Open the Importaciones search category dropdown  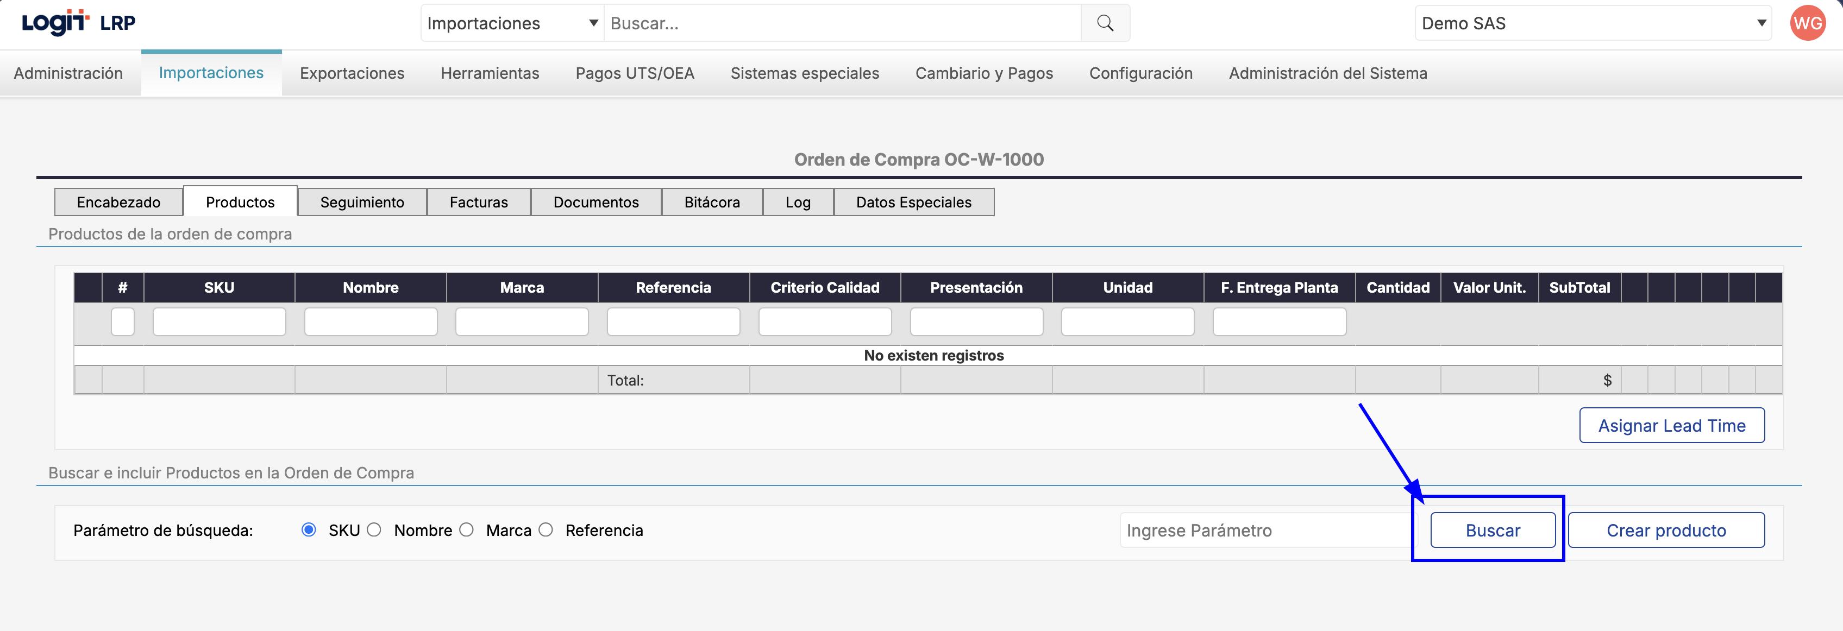pyautogui.click(x=512, y=23)
